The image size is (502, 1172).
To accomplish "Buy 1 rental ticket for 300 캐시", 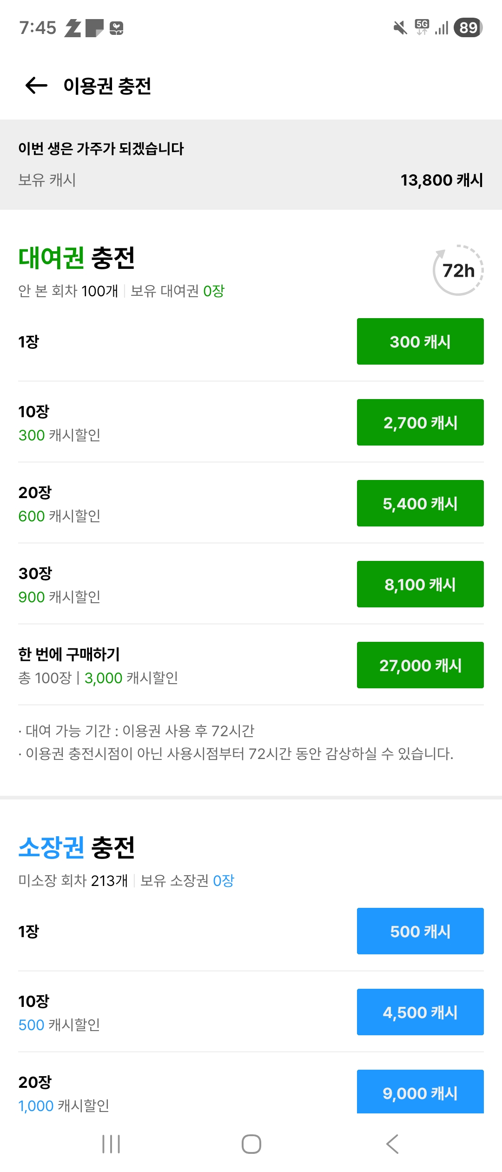I will pyautogui.click(x=420, y=341).
